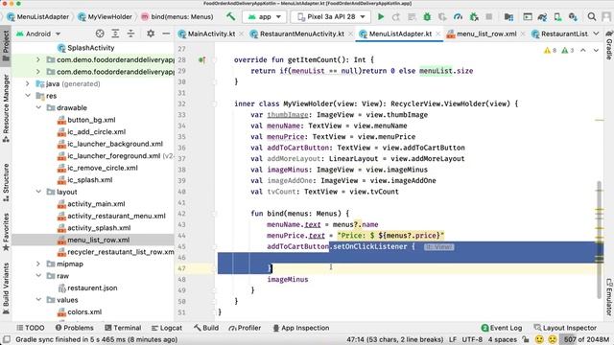This screenshot has width=614, height=345.
Task: Open the Terminal tool window
Action: click(123, 328)
